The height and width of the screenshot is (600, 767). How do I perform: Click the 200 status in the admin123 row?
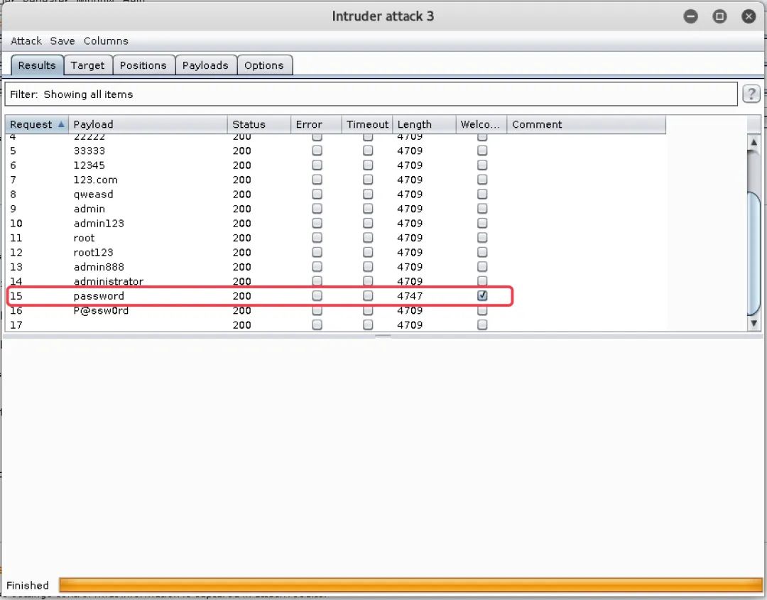coord(241,224)
